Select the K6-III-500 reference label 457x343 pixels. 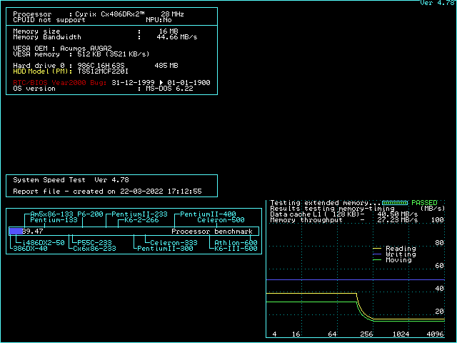point(236,249)
